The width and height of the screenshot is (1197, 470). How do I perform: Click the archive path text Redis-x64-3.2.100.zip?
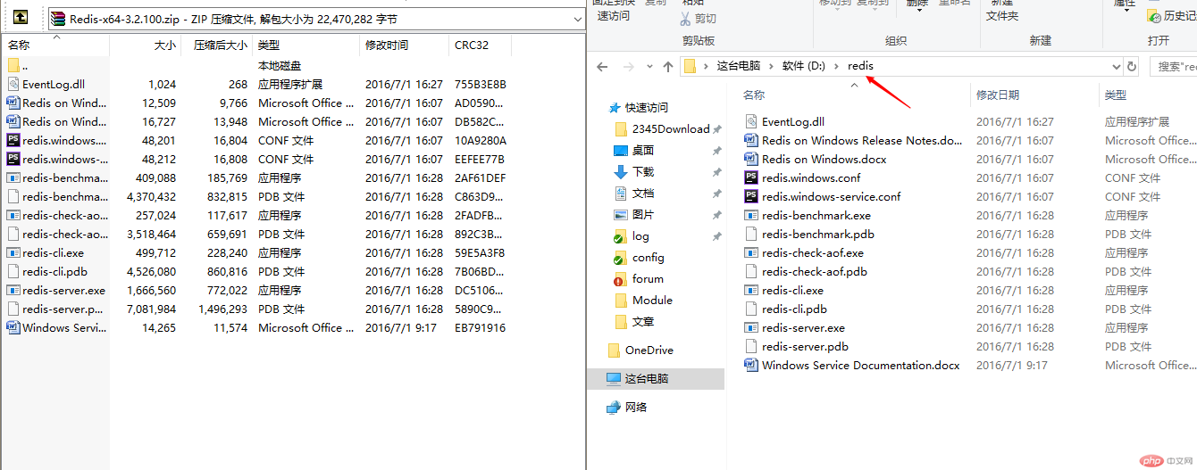[126, 19]
